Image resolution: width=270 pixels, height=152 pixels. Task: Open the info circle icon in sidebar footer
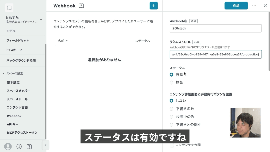point(19,146)
